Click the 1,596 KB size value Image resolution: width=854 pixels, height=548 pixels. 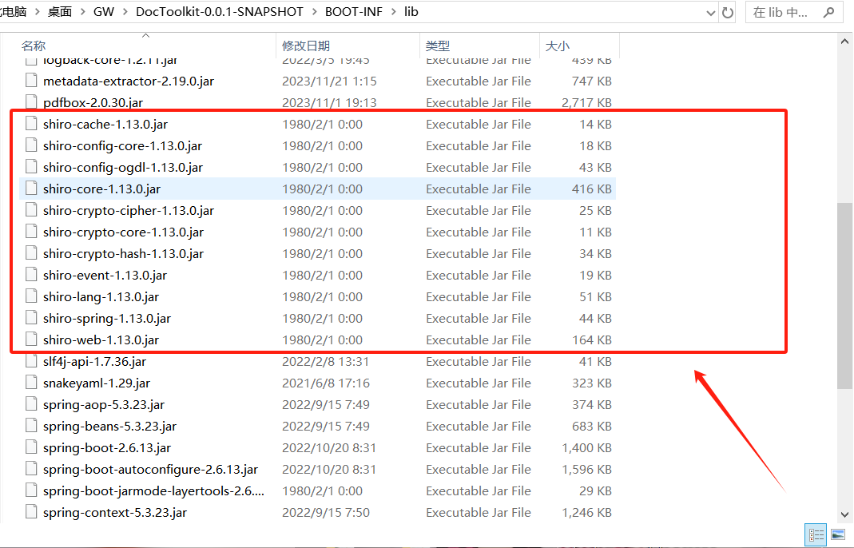point(586,470)
